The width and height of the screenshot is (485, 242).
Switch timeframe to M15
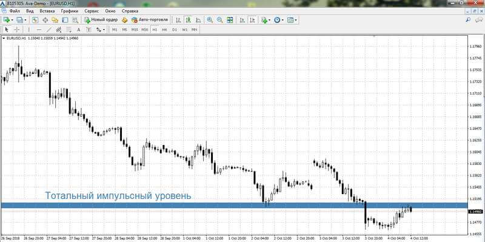coord(135,30)
